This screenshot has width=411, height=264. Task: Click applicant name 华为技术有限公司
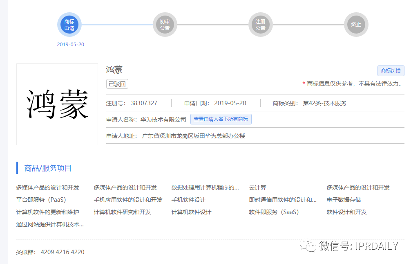pos(163,120)
